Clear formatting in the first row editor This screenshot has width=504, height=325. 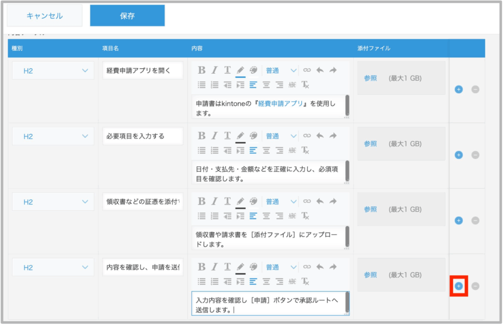point(305,85)
